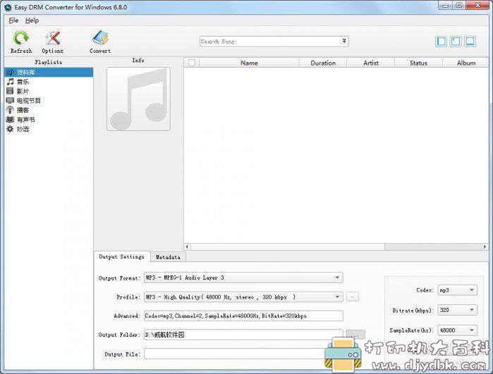
Task: Open the Codec dropdown
Action: pyautogui.click(x=458, y=290)
